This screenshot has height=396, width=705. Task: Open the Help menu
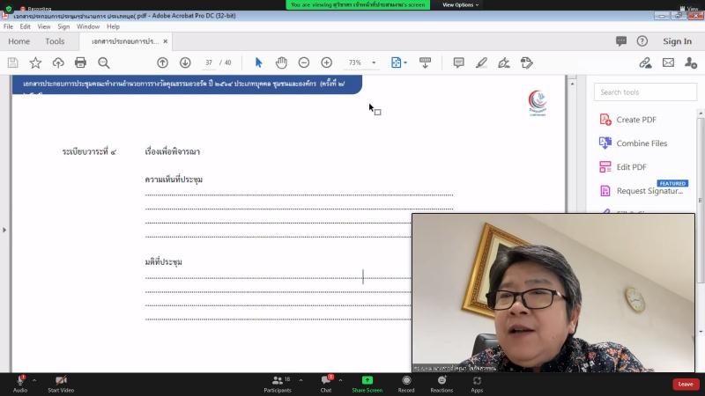coord(113,26)
